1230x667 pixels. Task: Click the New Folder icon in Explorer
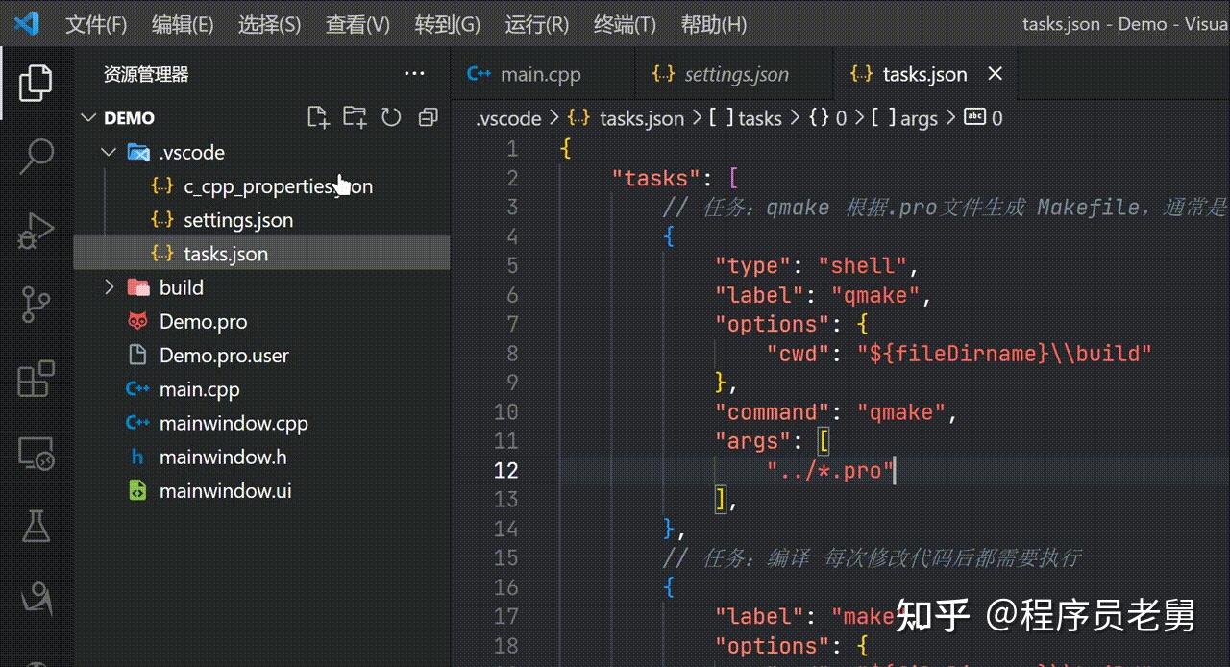tap(355, 116)
